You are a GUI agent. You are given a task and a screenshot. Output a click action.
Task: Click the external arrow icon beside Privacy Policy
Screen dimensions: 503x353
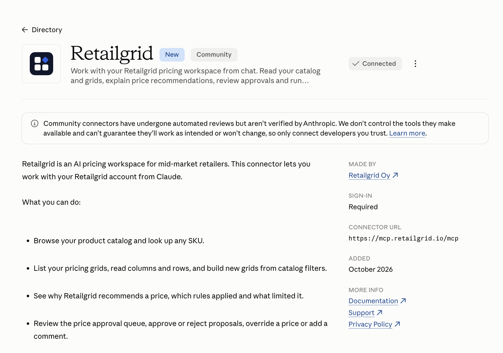click(397, 324)
